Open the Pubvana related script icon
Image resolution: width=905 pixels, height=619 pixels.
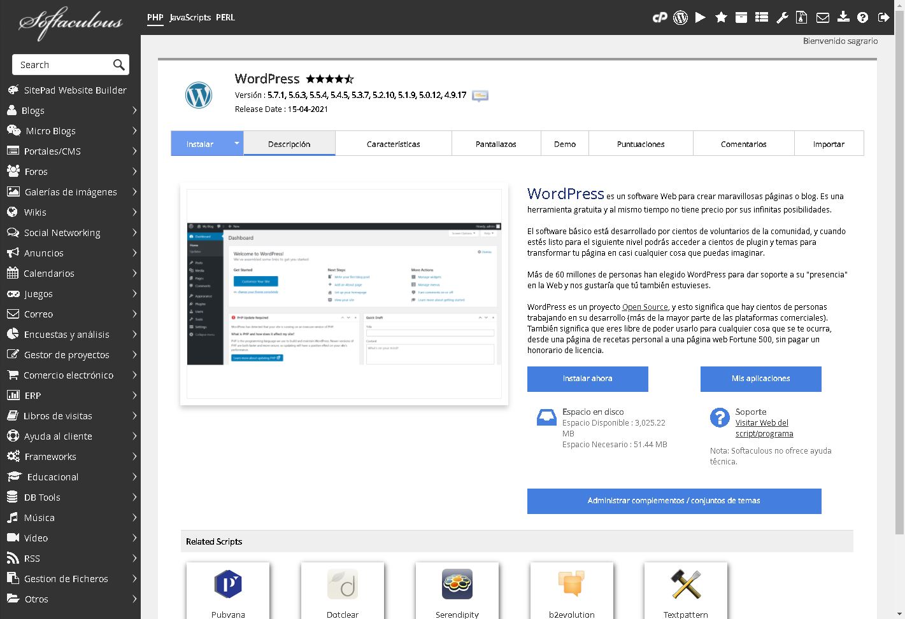click(x=228, y=584)
